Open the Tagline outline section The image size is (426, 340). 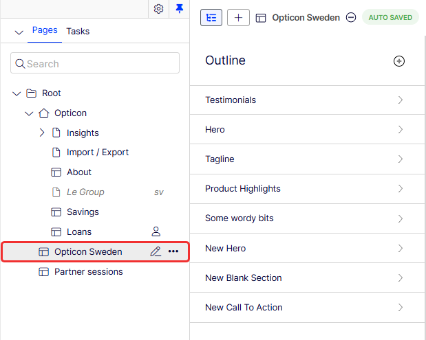point(307,159)
